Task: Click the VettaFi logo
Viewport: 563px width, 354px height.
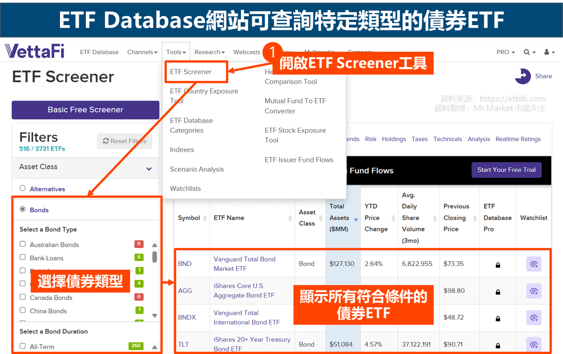Action: (x=35, y=51)
